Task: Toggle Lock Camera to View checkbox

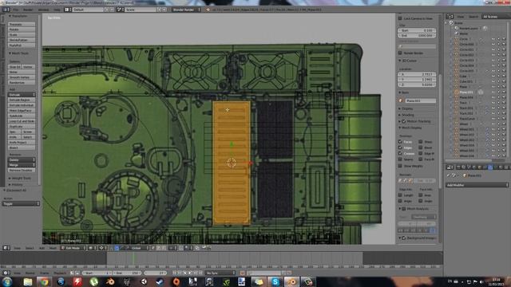Action: 400,18
